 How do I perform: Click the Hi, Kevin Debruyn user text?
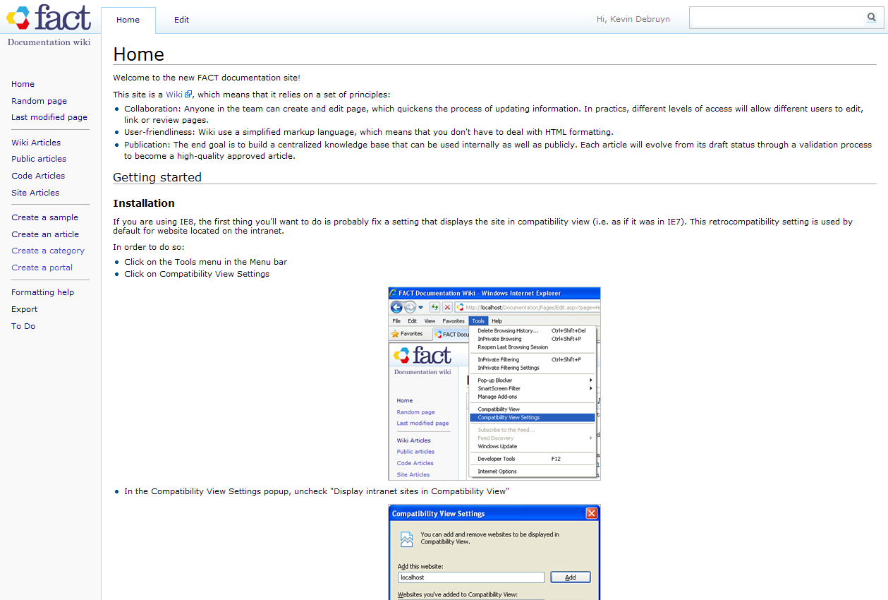click(633, 19)
